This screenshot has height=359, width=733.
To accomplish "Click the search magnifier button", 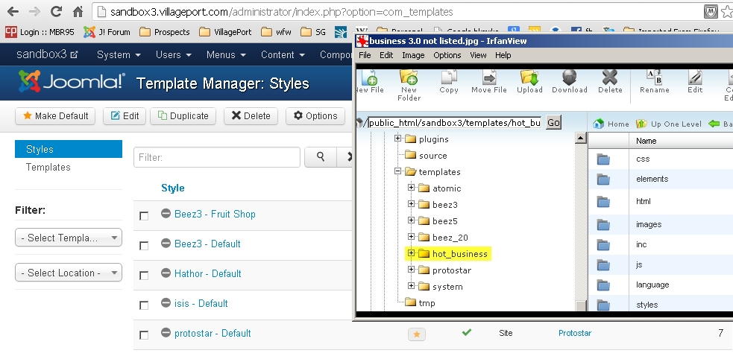I will (321, 157).
